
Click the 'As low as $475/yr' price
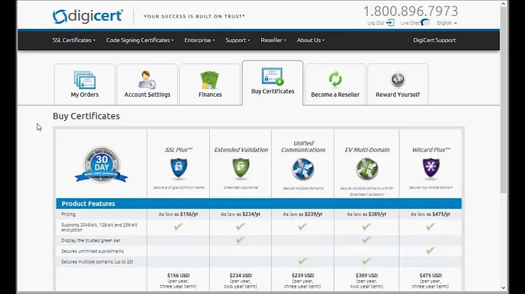(x=431, y=214)
